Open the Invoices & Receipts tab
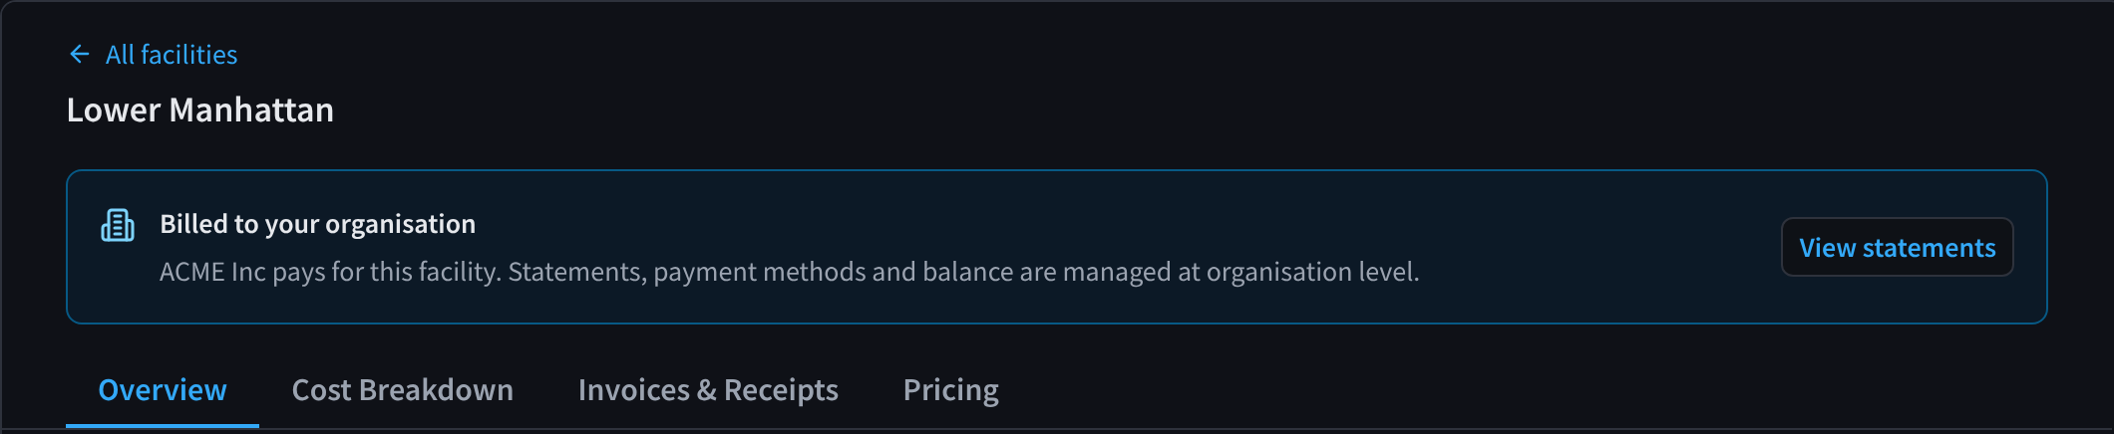The width and height of the screenshot is (2114, 434). point(708,389)
